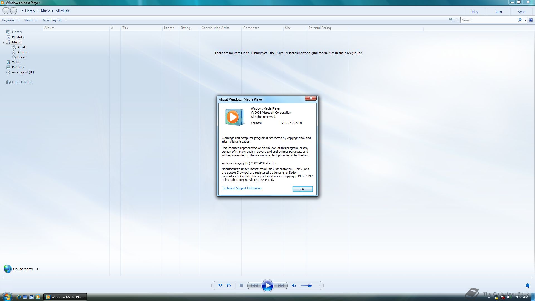Click Show Desktop in Quick Launch
Viewport: 535px width, 301px height.
tap(25, 297)
